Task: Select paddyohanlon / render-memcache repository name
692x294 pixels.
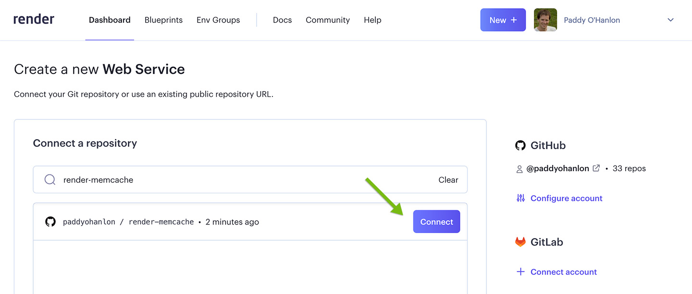Action: [x=128, y=222]
